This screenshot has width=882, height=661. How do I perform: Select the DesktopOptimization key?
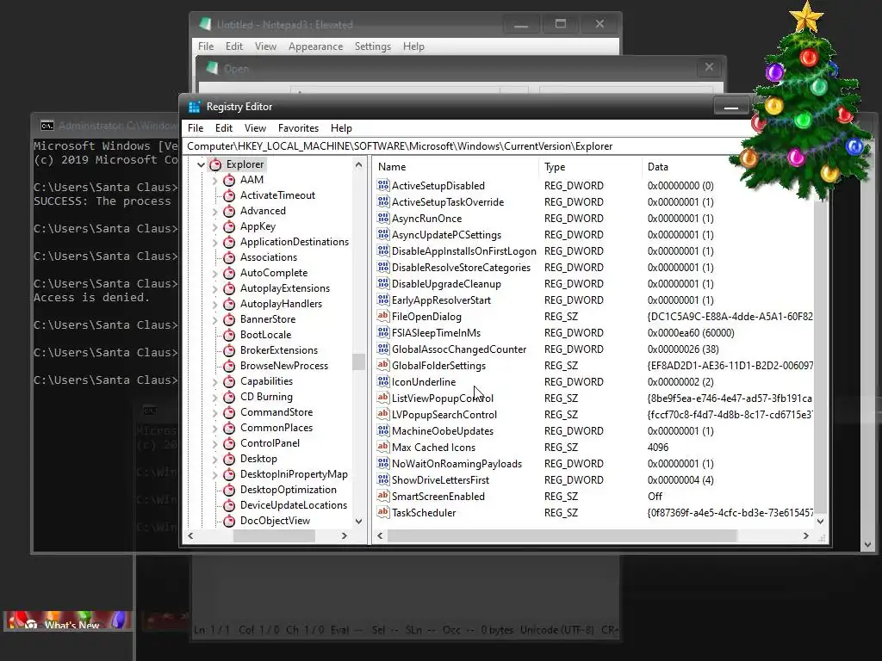(288, 490)
